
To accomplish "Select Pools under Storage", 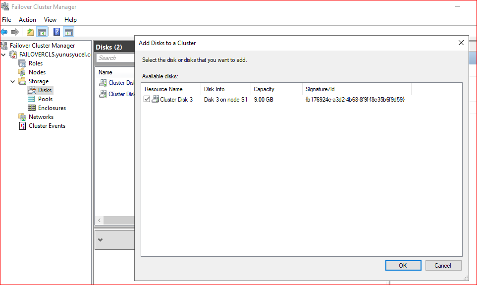I will pos(46,99).
